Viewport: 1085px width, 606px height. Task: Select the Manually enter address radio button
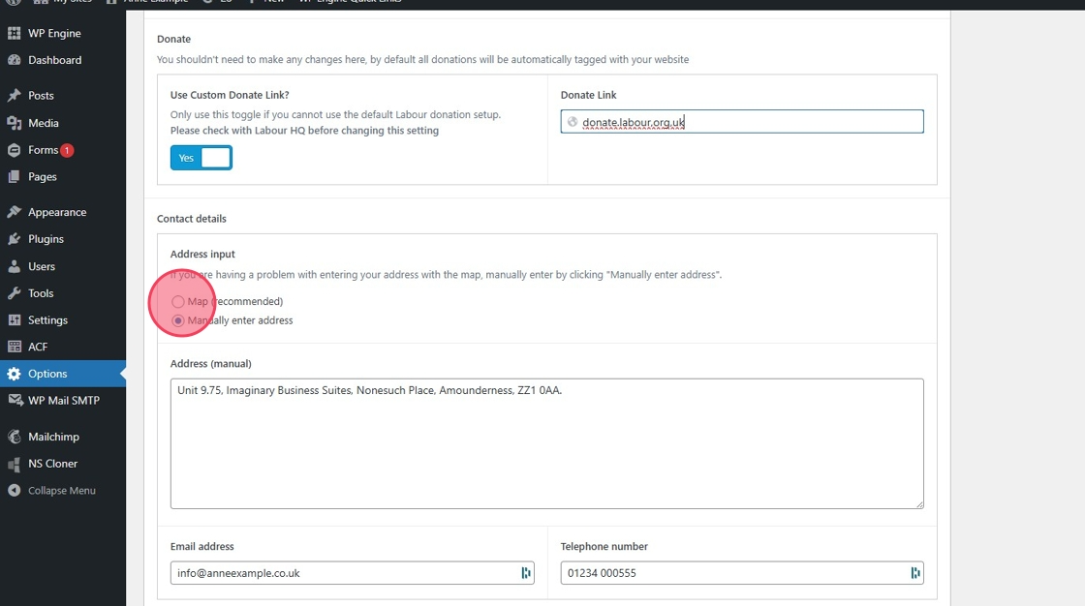(178, 320)
